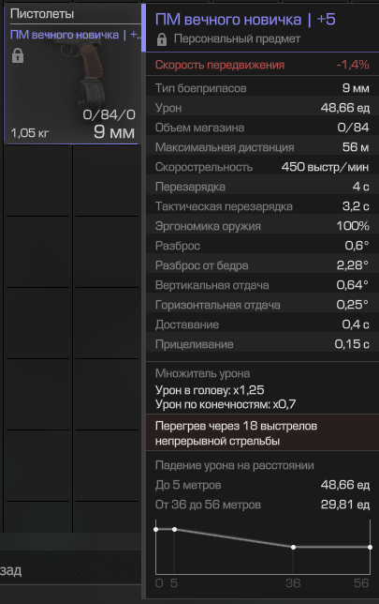Click the padlock beside Персональный предмет
The height and width of the screenshot is (604, 379).
click(162, 39)
